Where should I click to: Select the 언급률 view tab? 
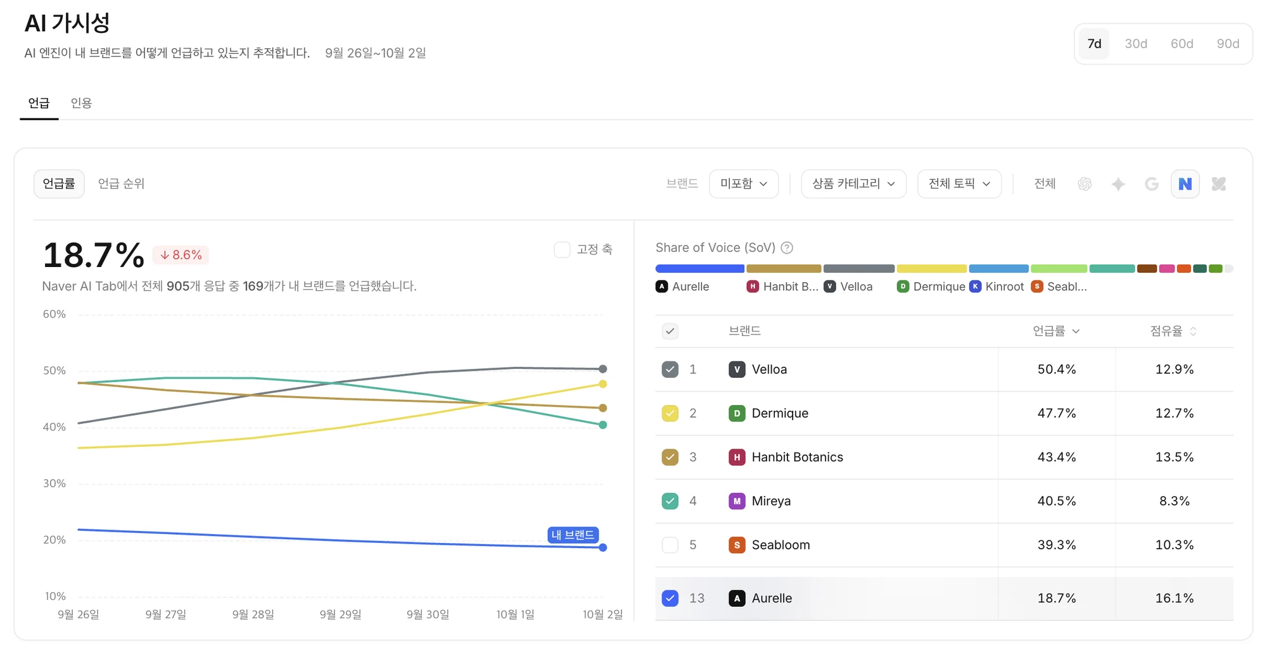(59, 184)
